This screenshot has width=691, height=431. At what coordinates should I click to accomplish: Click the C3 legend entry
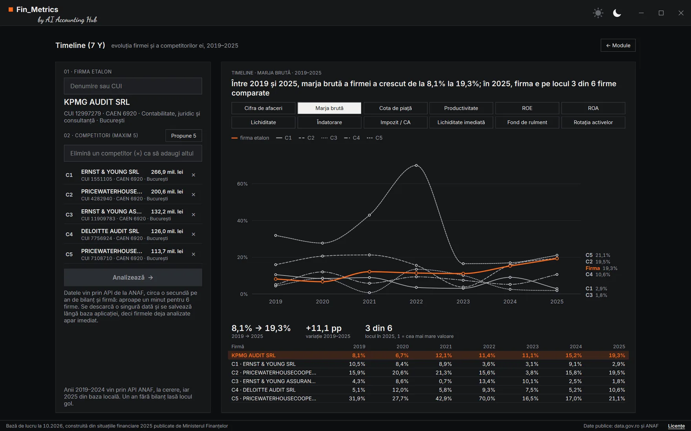tap(329, 138)
